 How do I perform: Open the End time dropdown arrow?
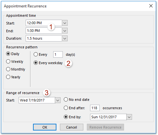click(65, 31)
